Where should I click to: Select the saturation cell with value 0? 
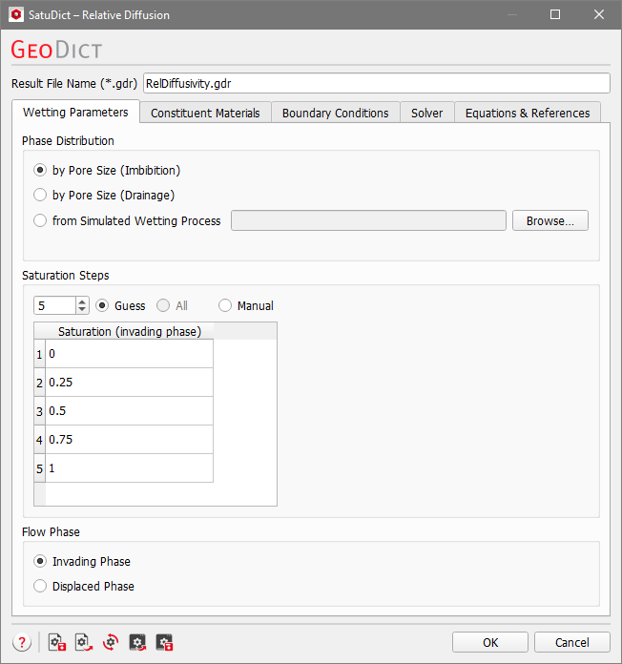coord(129,354)
